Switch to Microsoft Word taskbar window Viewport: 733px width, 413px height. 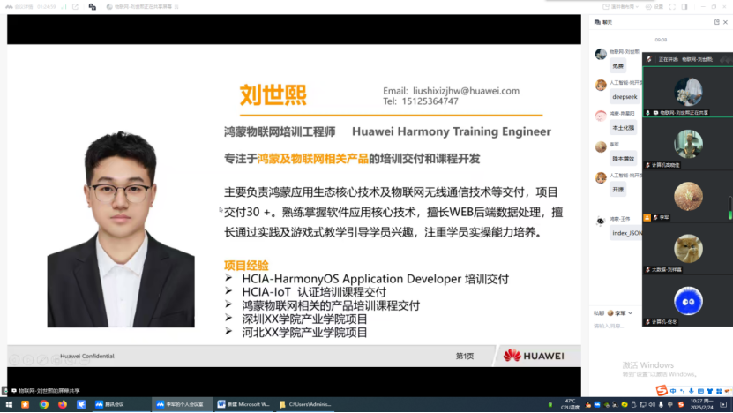[244, 404]
